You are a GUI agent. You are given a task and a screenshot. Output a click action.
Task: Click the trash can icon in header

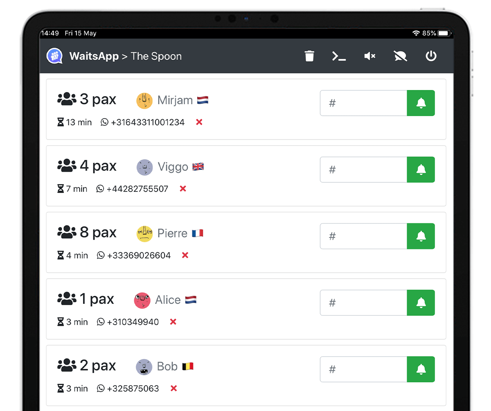pos(309,56)
